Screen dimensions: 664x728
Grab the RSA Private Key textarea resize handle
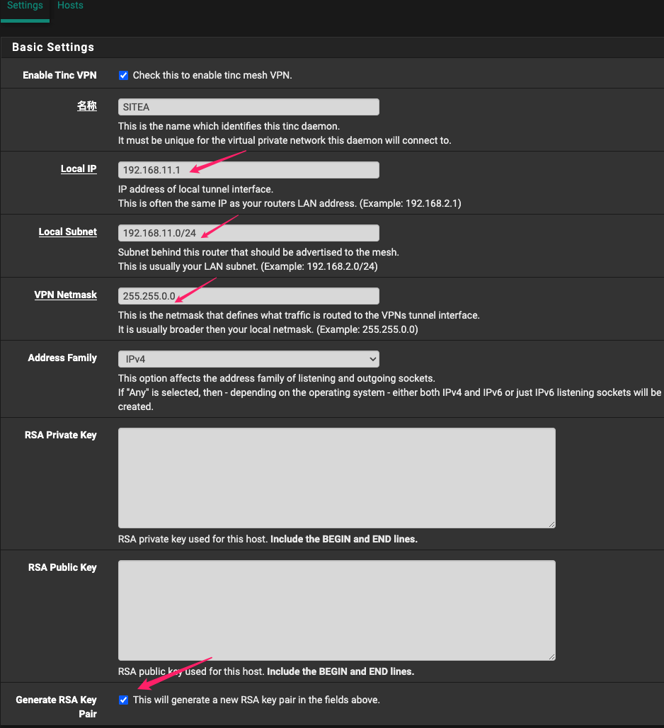551,524
